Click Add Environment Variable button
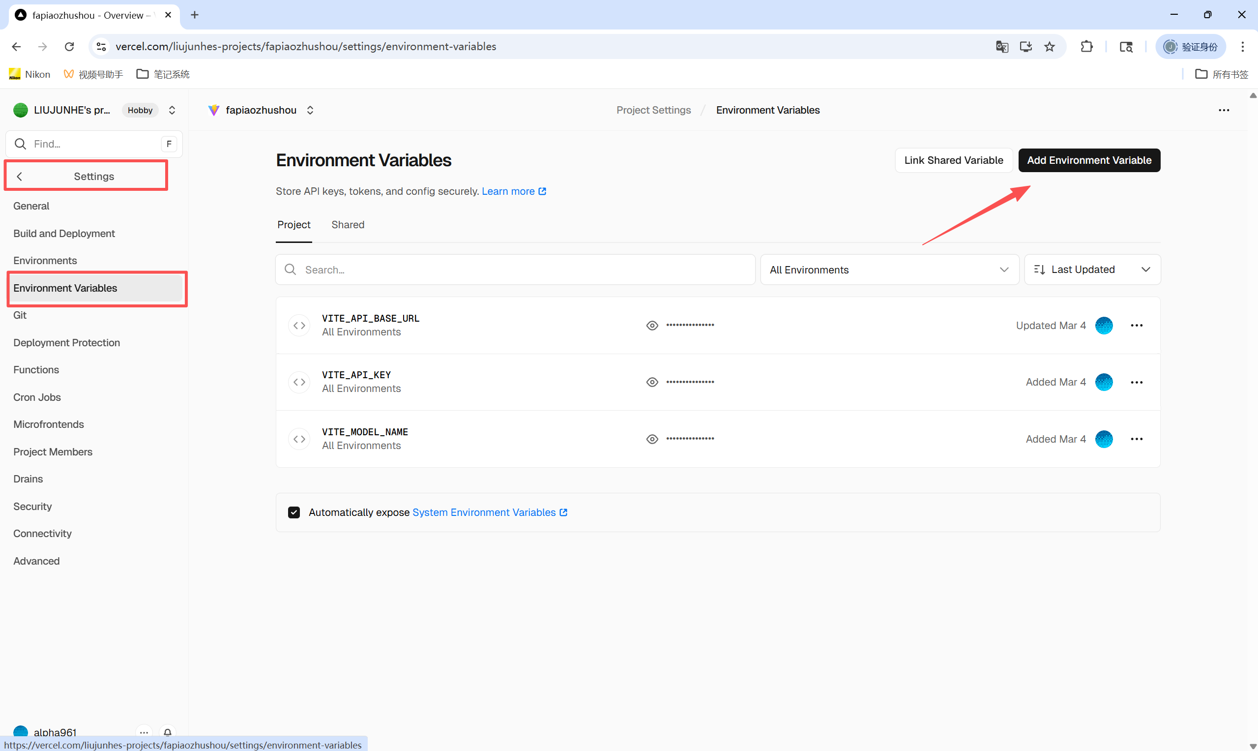The height and width of the screenshot is (751, 1258). pos(1088,160)
